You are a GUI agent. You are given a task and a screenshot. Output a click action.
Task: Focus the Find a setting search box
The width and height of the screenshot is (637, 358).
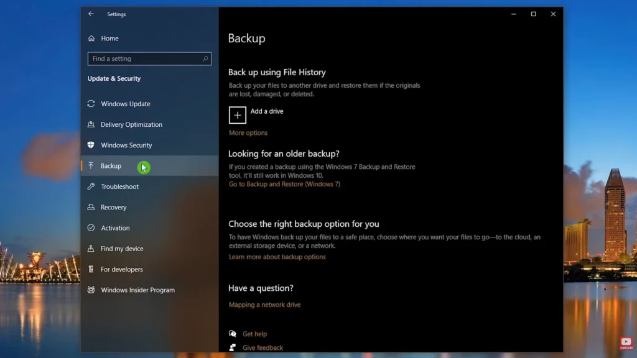(x=149, y=58)
